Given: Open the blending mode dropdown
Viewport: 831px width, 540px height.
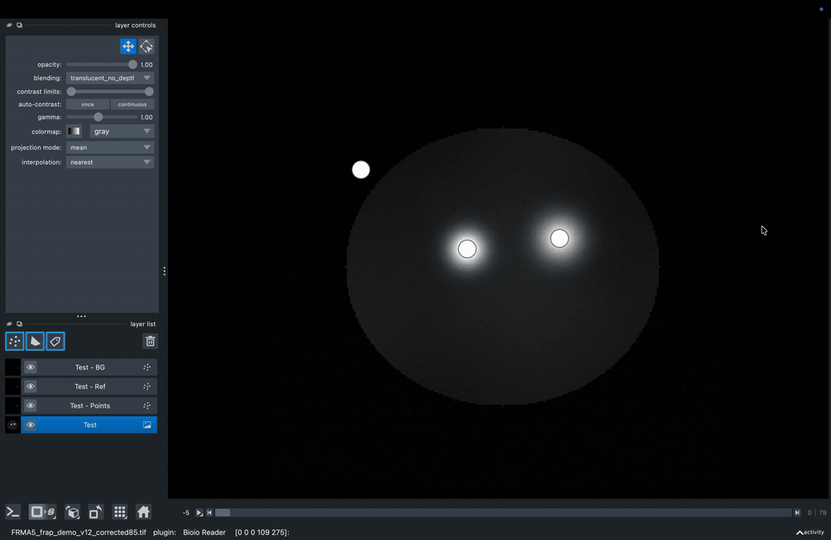Looking at the screenshot, I should (x=110, y=78).
